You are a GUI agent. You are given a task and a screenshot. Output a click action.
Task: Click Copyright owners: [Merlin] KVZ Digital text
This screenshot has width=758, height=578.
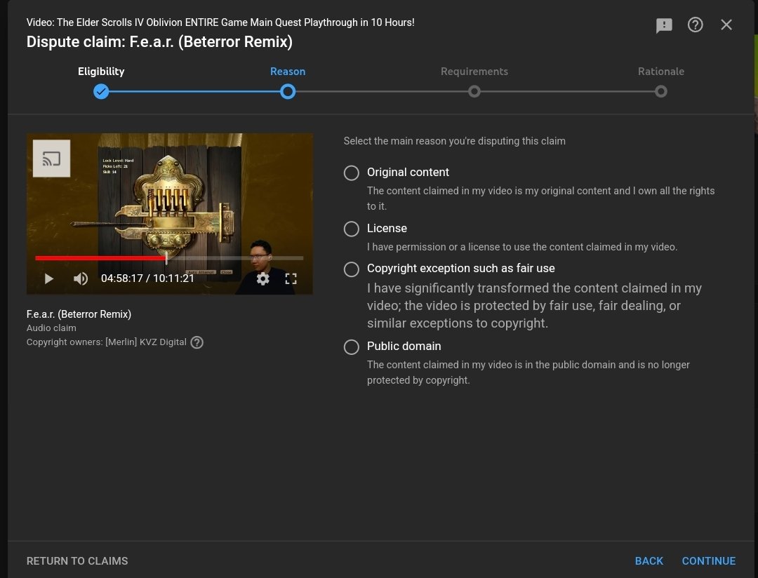pyautogui.click(x=107, y=342)
